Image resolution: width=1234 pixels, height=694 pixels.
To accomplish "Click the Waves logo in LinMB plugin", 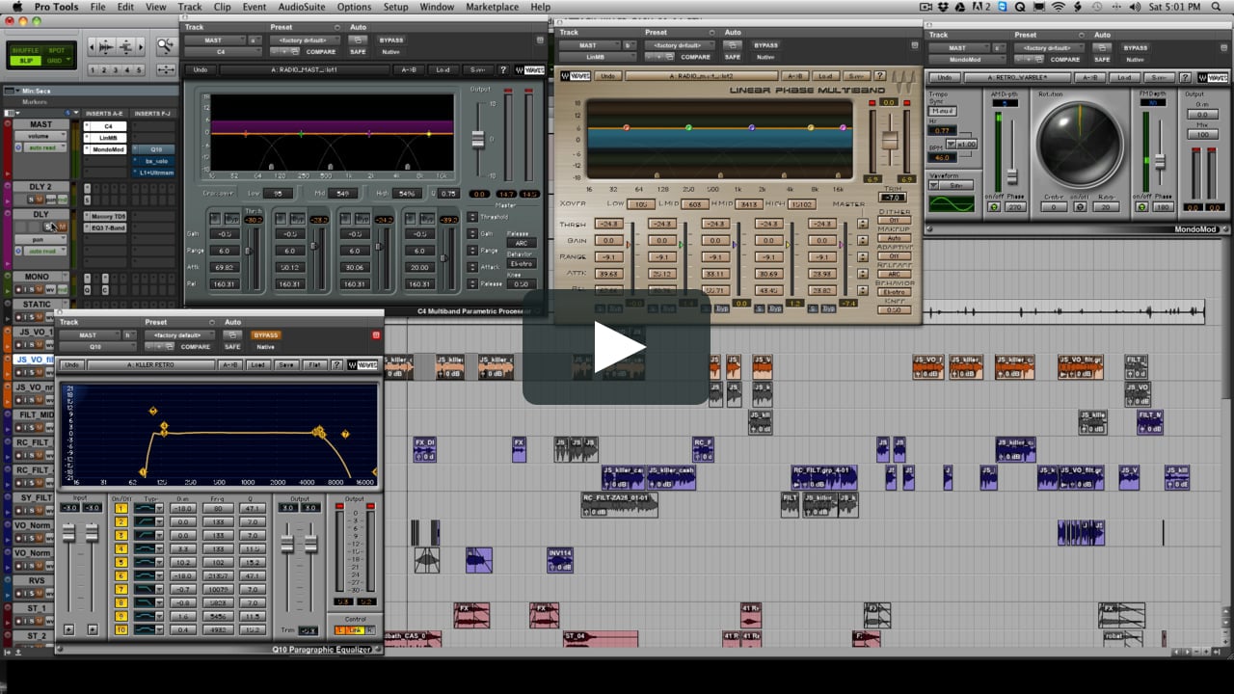I will (x=575, y=75).
